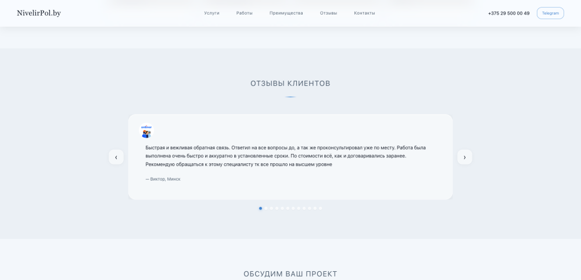Select the fifth review pagination dot
The width and height of the screenshot is (581, 280).
coord(282,208)
